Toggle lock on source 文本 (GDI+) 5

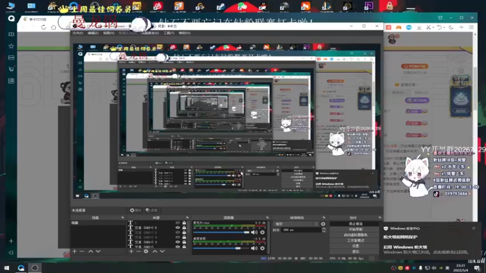coord(184,227)
